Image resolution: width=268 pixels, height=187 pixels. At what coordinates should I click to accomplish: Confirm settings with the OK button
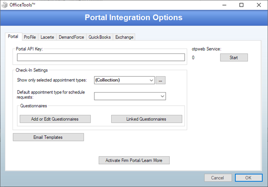(x=248, y=178)
